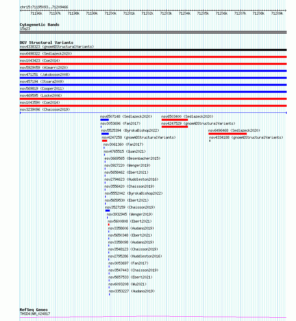Viewport: 296px width, 321px height.
Task: Open nsv3547443 (Chaisson2019) variant
Action: click(x=133, y=270)
